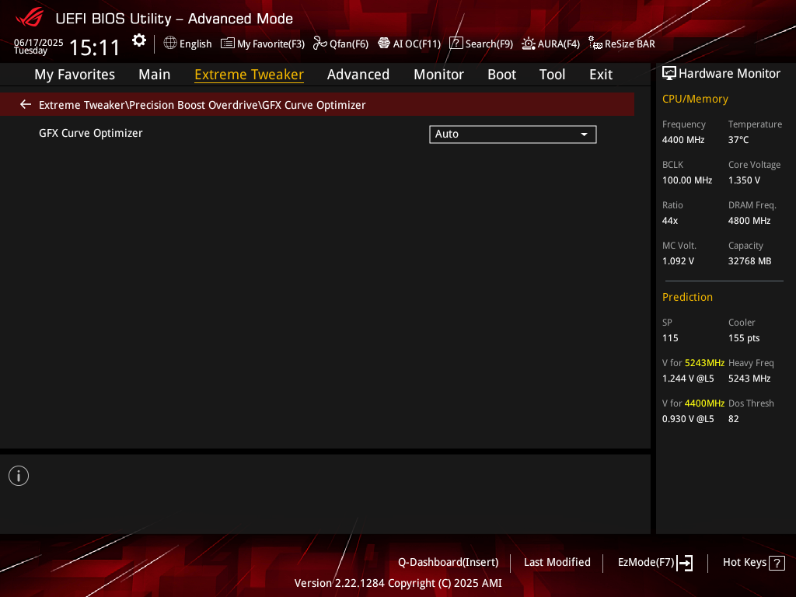The width and height of the screenshot is (796, 597).
Task: Open Qfan(F6) fan control icon
Action: (319, 44)
